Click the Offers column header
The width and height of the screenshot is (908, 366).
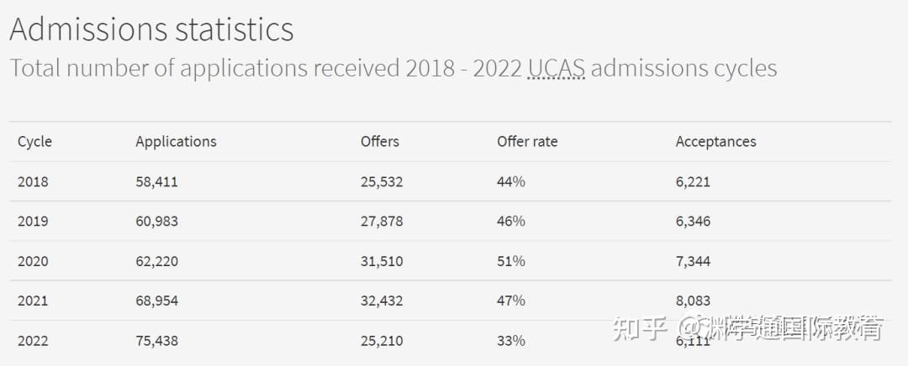(x=379, y=142)
